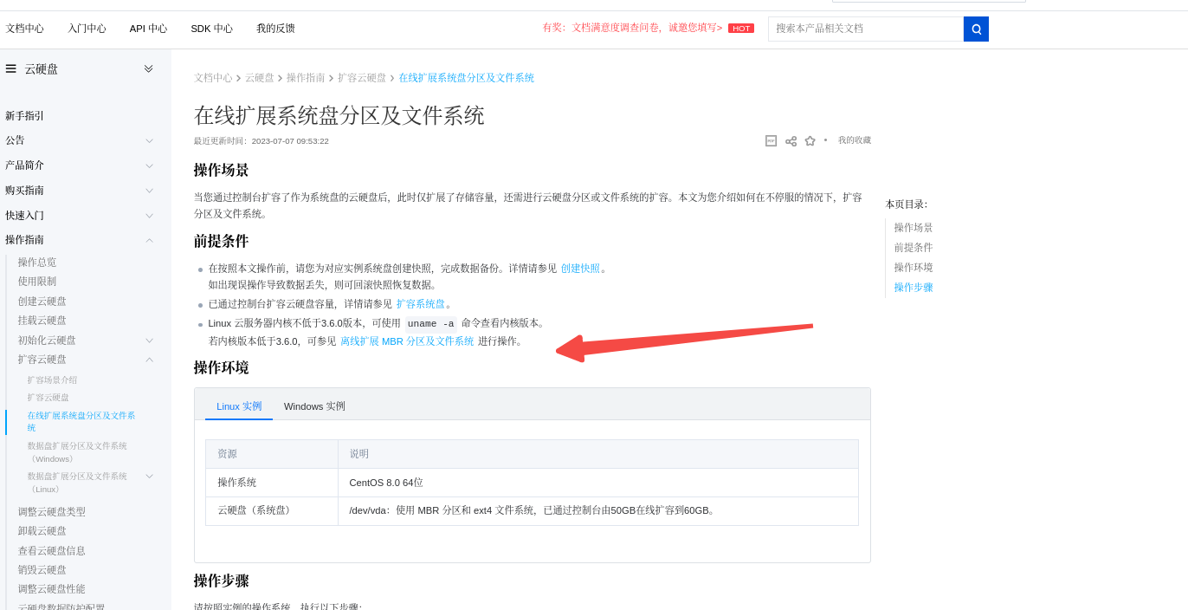Select 在线扩展系统盘分区及文件系统 in sidebar
The width and height of the screenshot is (1188, 610).
click(81, 422)
